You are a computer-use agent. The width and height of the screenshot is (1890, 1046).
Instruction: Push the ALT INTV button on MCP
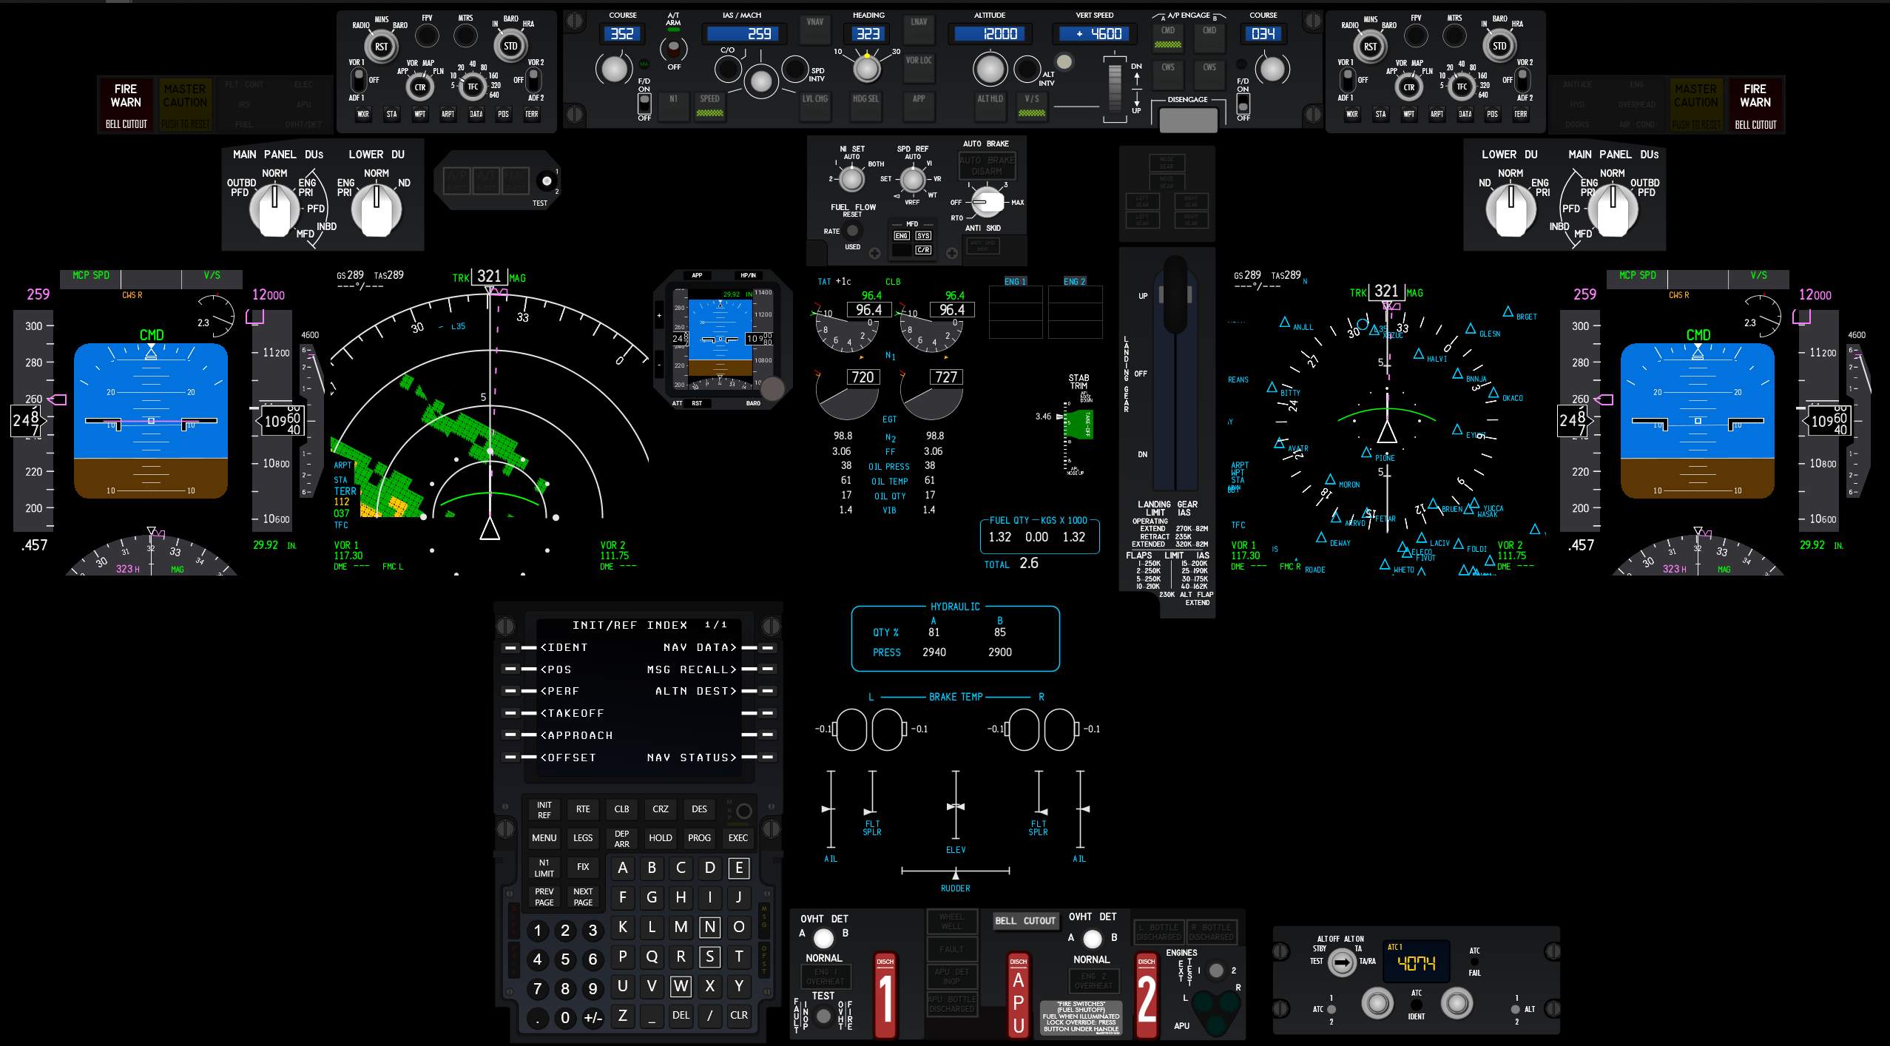pyautogui.click(x=1027, y=69)
